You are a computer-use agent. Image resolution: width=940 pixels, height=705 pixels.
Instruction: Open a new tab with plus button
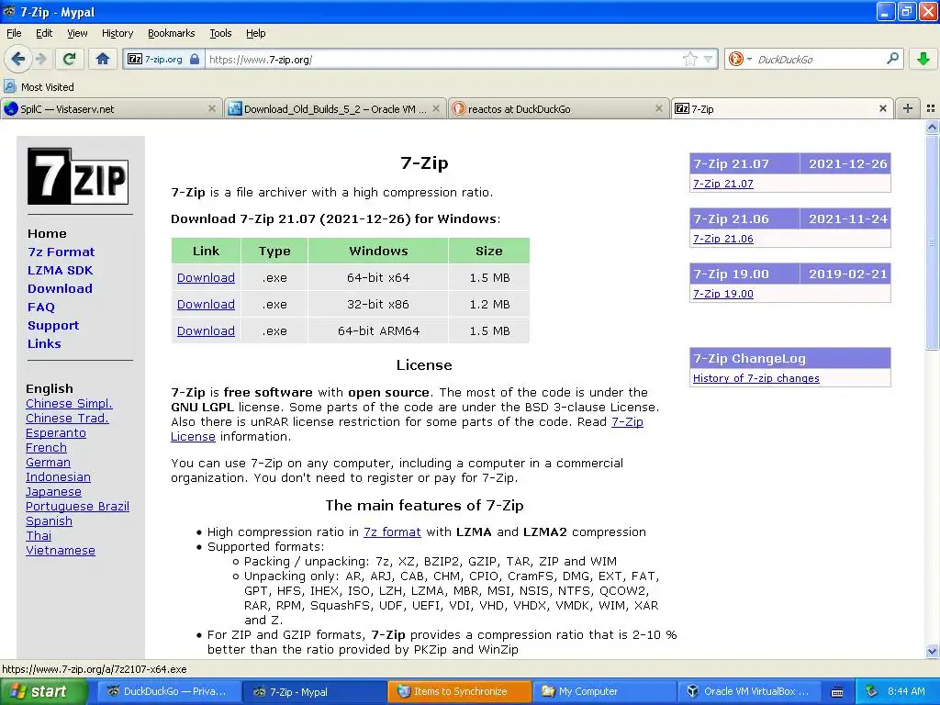point(908,108)
